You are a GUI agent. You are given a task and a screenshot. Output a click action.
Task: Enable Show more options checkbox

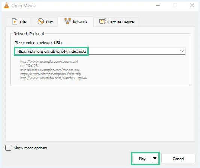pos(8,148)
